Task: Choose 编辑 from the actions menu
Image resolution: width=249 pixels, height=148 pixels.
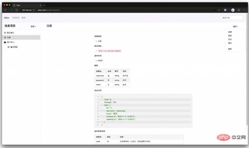Action: [230, 32]
